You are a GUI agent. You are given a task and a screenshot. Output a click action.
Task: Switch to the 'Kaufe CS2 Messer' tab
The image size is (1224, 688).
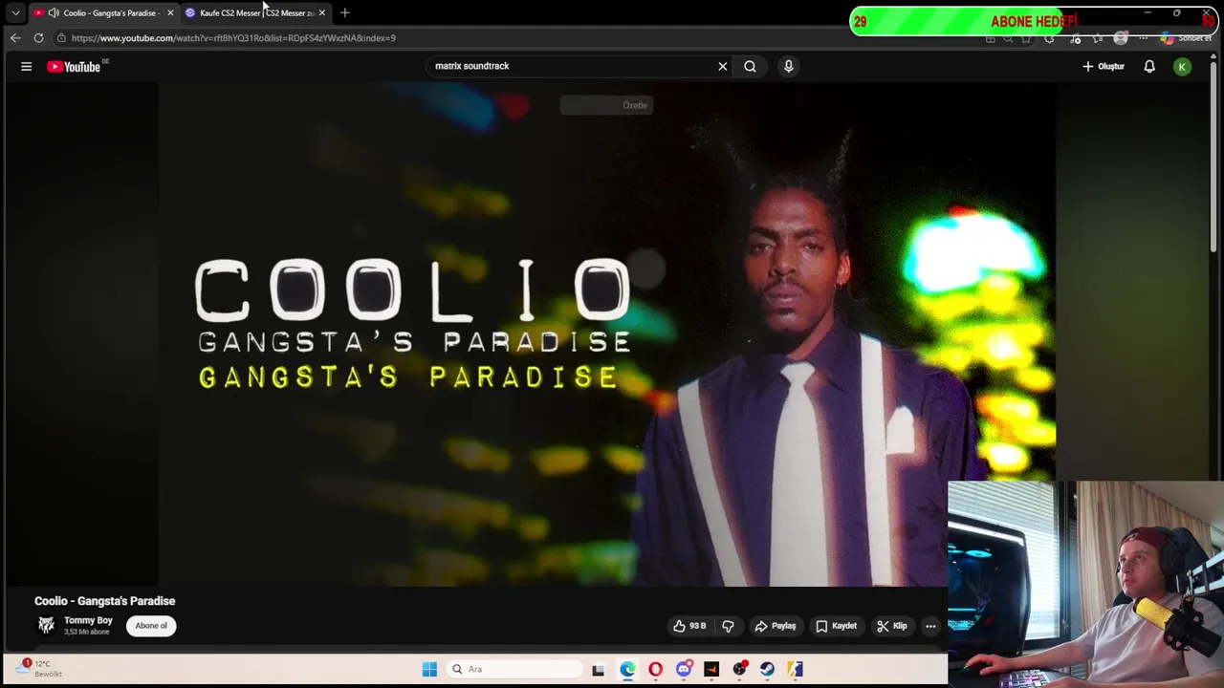tap(255, 12)
